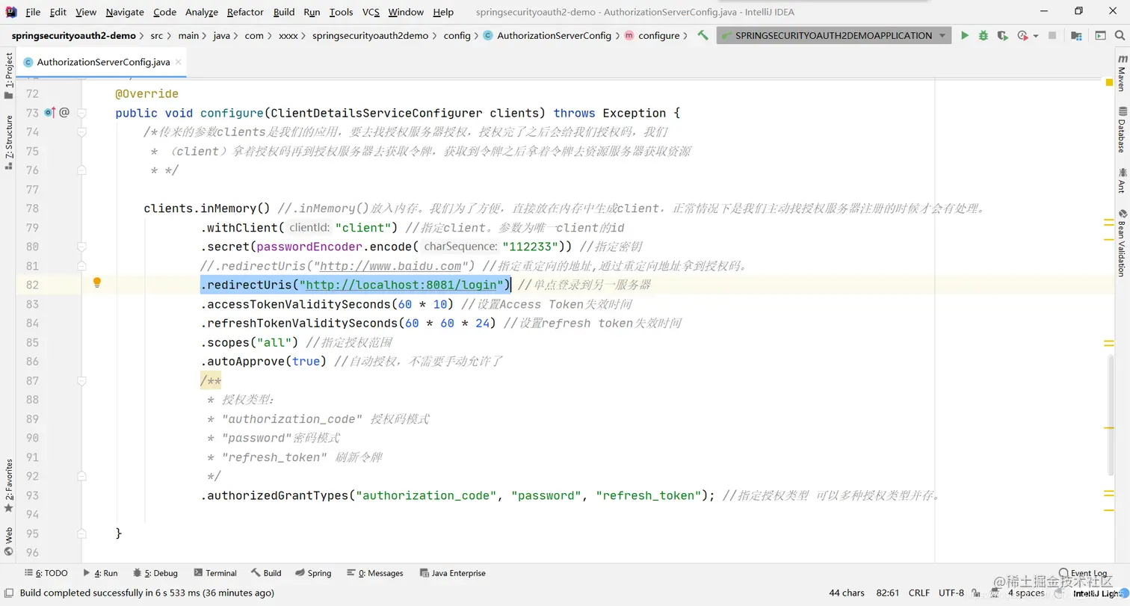1130x606 pixels.
Task: Open Search Everywhere with the magnifier icon
Action: [1120, 35]
